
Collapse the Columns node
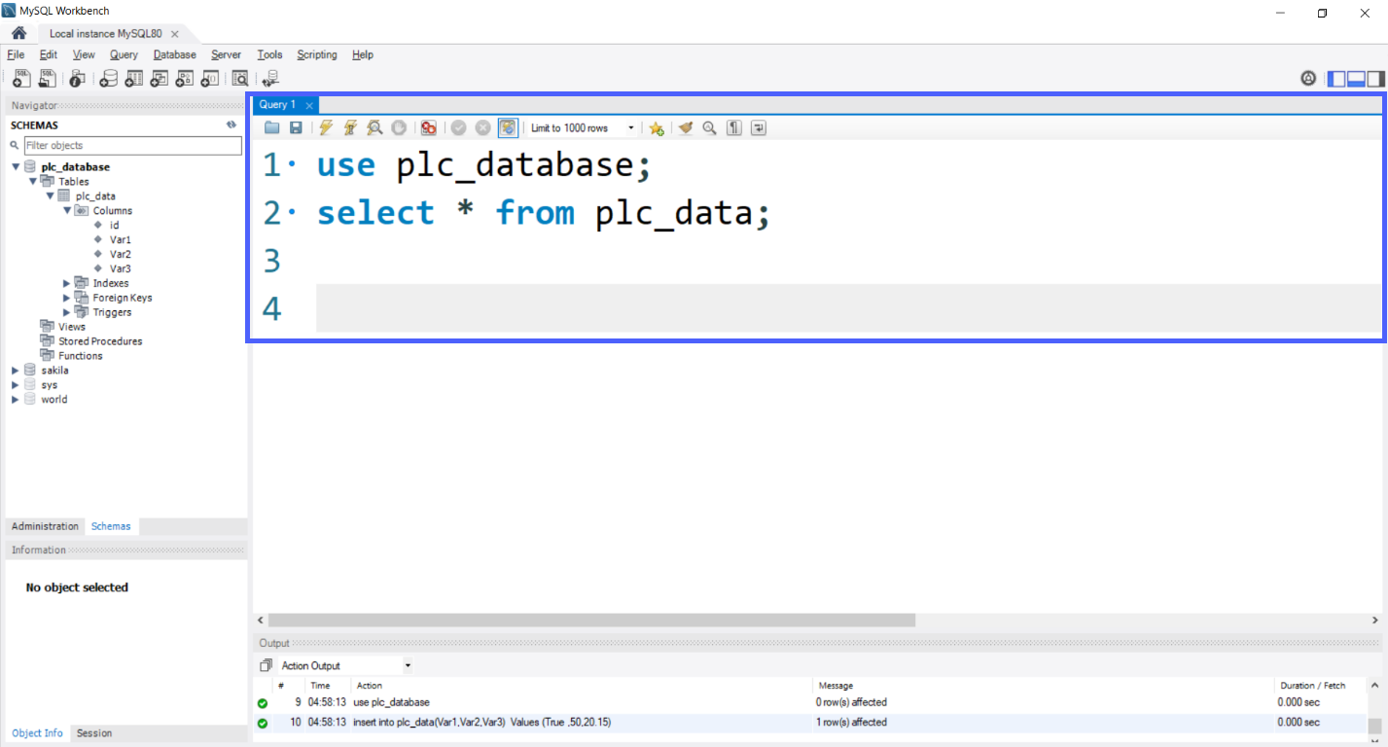point(67,210)
